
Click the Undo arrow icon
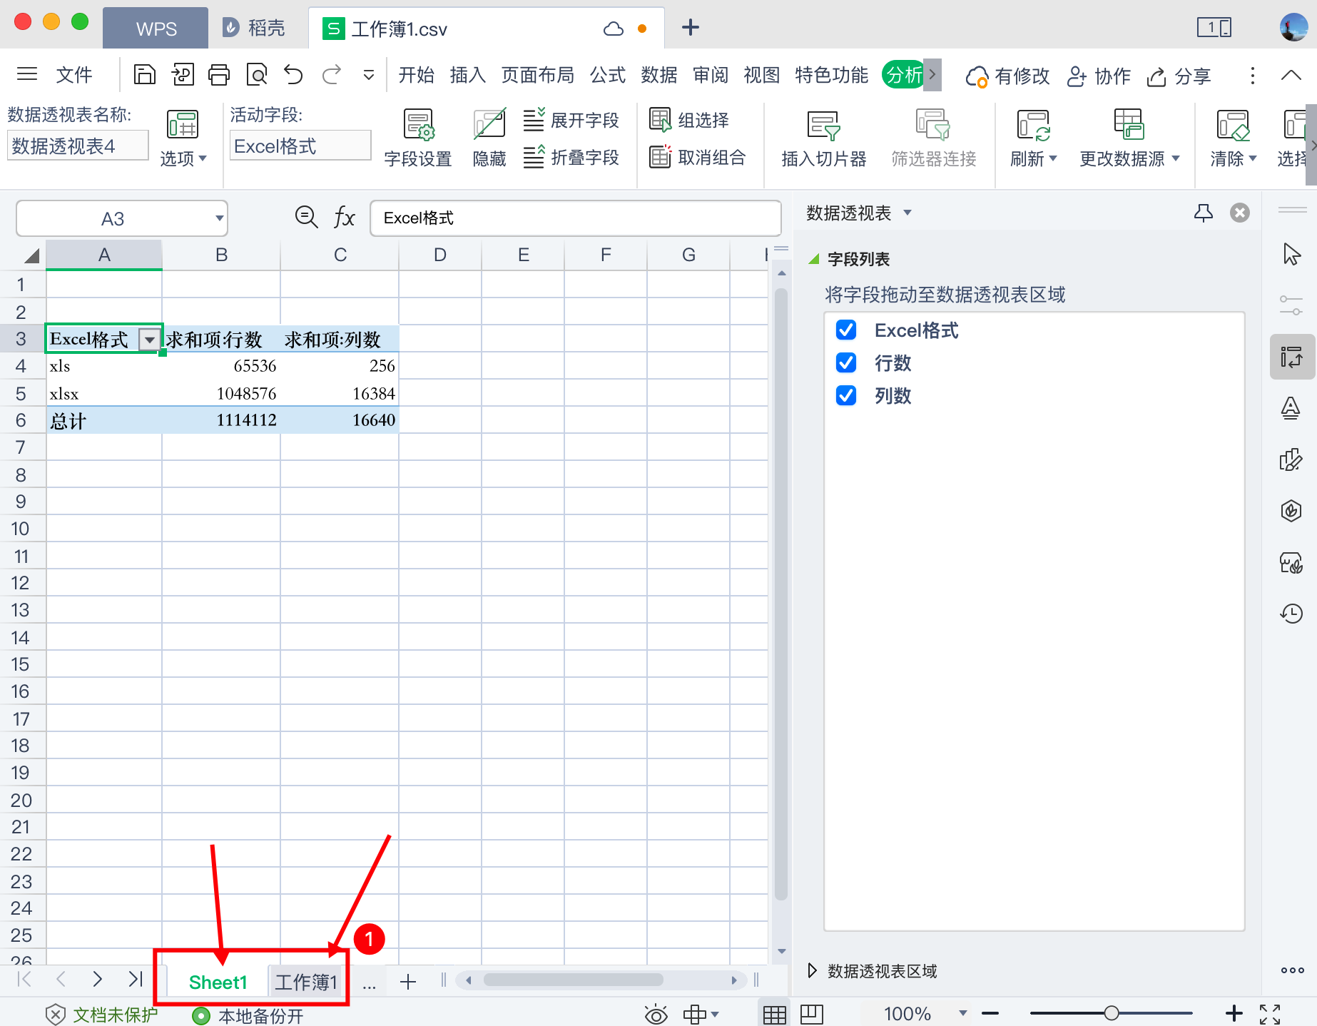(293, 75)
